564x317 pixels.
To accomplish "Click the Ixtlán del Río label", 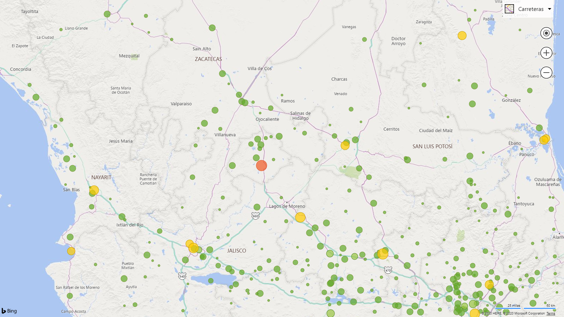I will [x=130, y=225].
